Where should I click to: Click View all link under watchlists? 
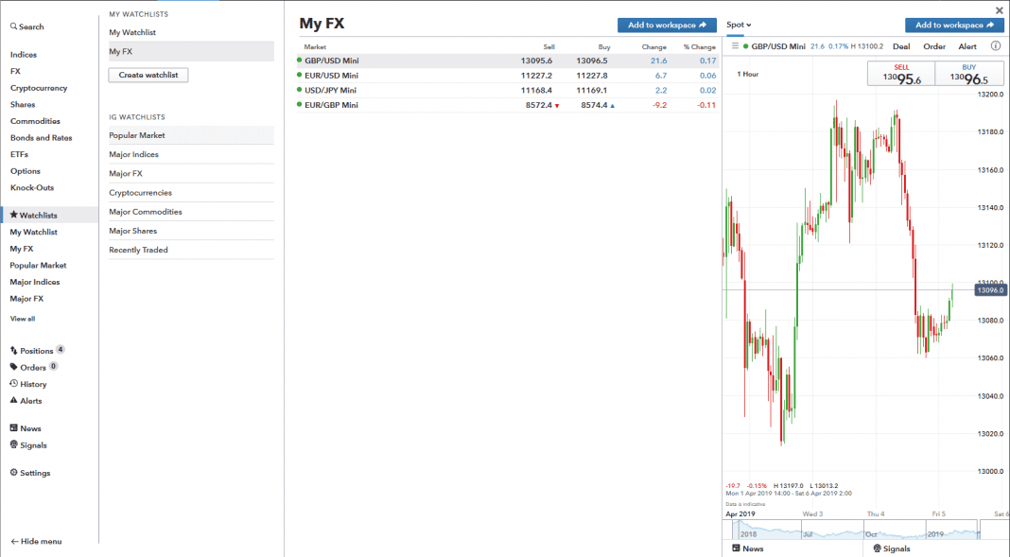[x=23, y=319]
